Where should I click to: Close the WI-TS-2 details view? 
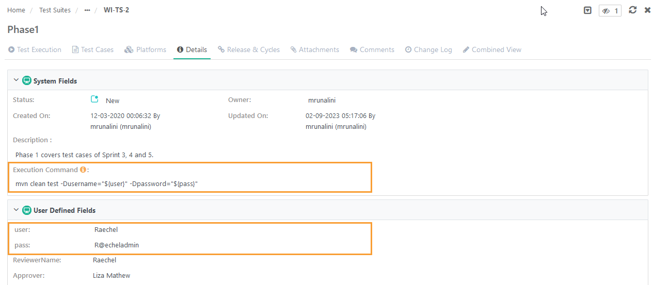coord(647,10)
